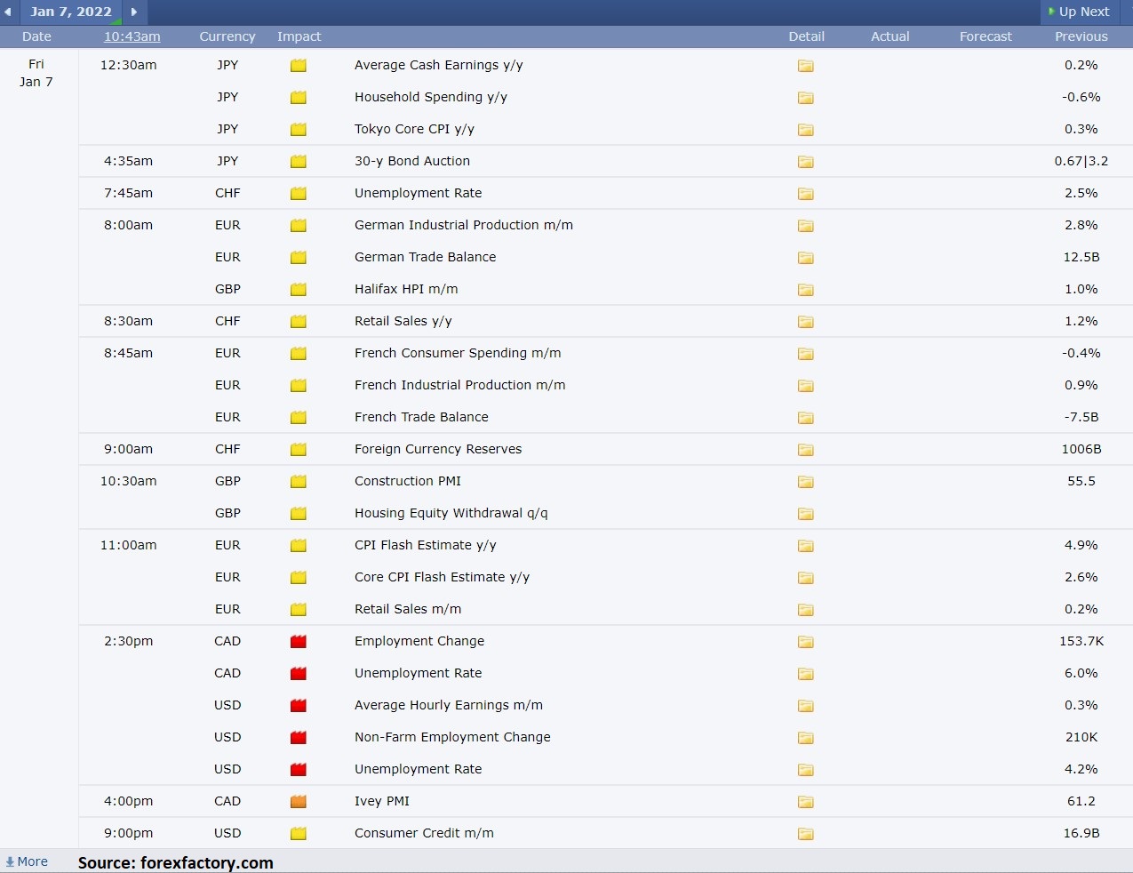Click the Up Next button
1133x873 pixels.
1079,12
